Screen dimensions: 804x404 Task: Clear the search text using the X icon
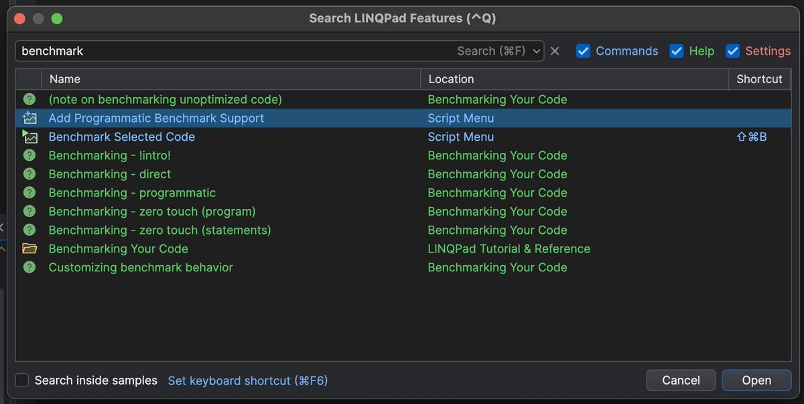pyautogui.click(x=555, y=50)
